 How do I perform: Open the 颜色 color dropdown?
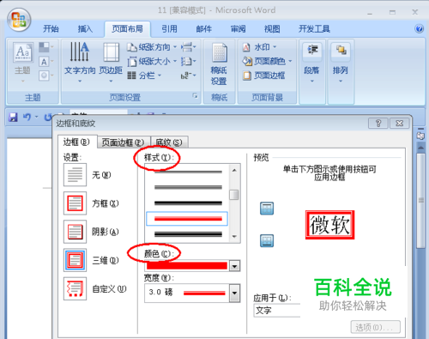pos(234,266)
